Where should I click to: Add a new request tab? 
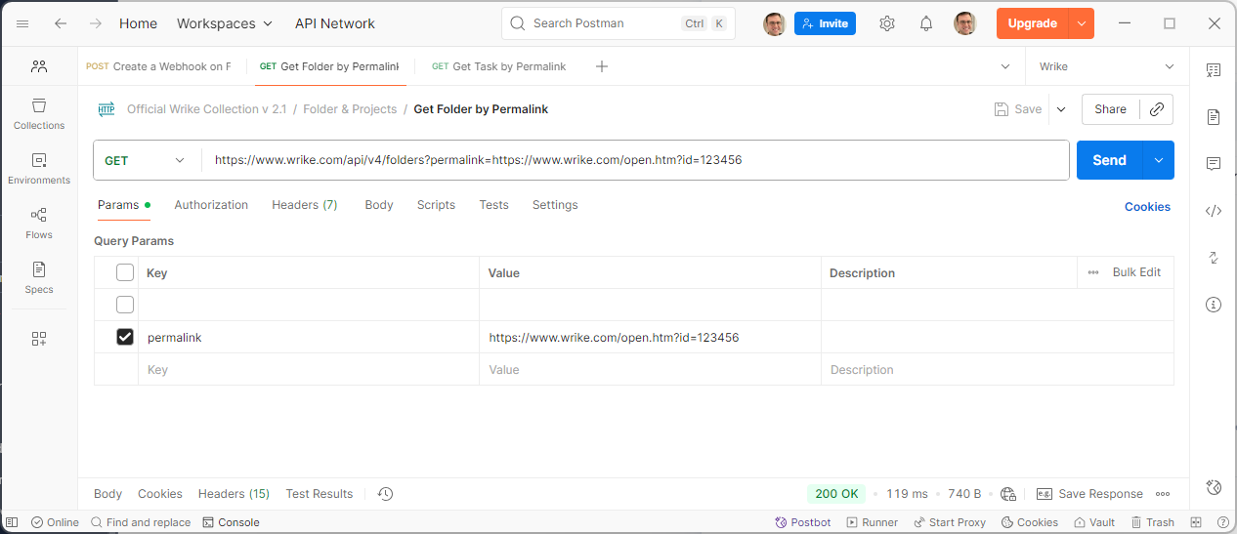[x=602, y=66]
